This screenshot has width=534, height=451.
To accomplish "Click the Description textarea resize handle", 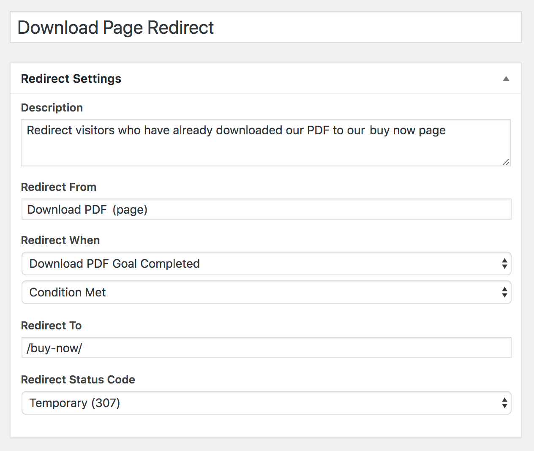I will point(506,162).
